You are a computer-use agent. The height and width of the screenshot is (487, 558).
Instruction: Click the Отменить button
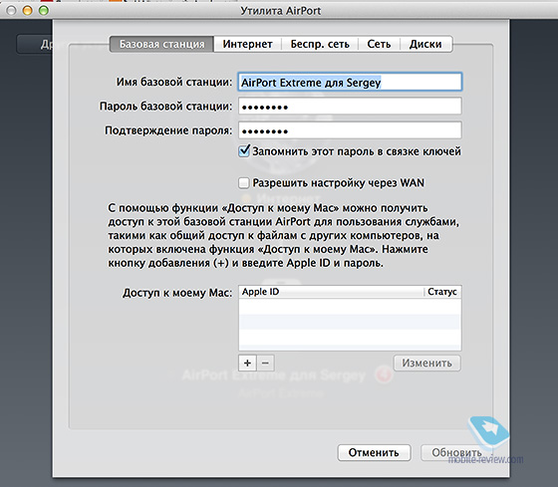pos(374,452)
